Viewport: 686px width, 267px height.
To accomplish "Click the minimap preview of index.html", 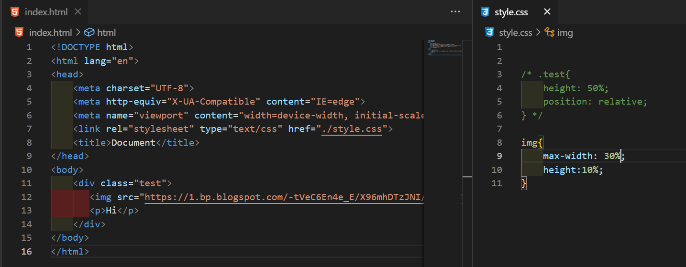I will [x=443, y=48].
